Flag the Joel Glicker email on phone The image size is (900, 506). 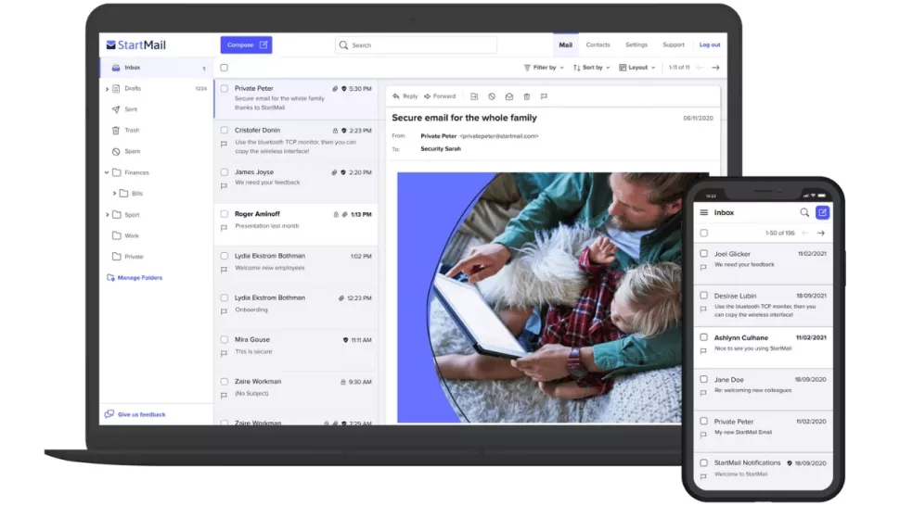click(703, 268)
